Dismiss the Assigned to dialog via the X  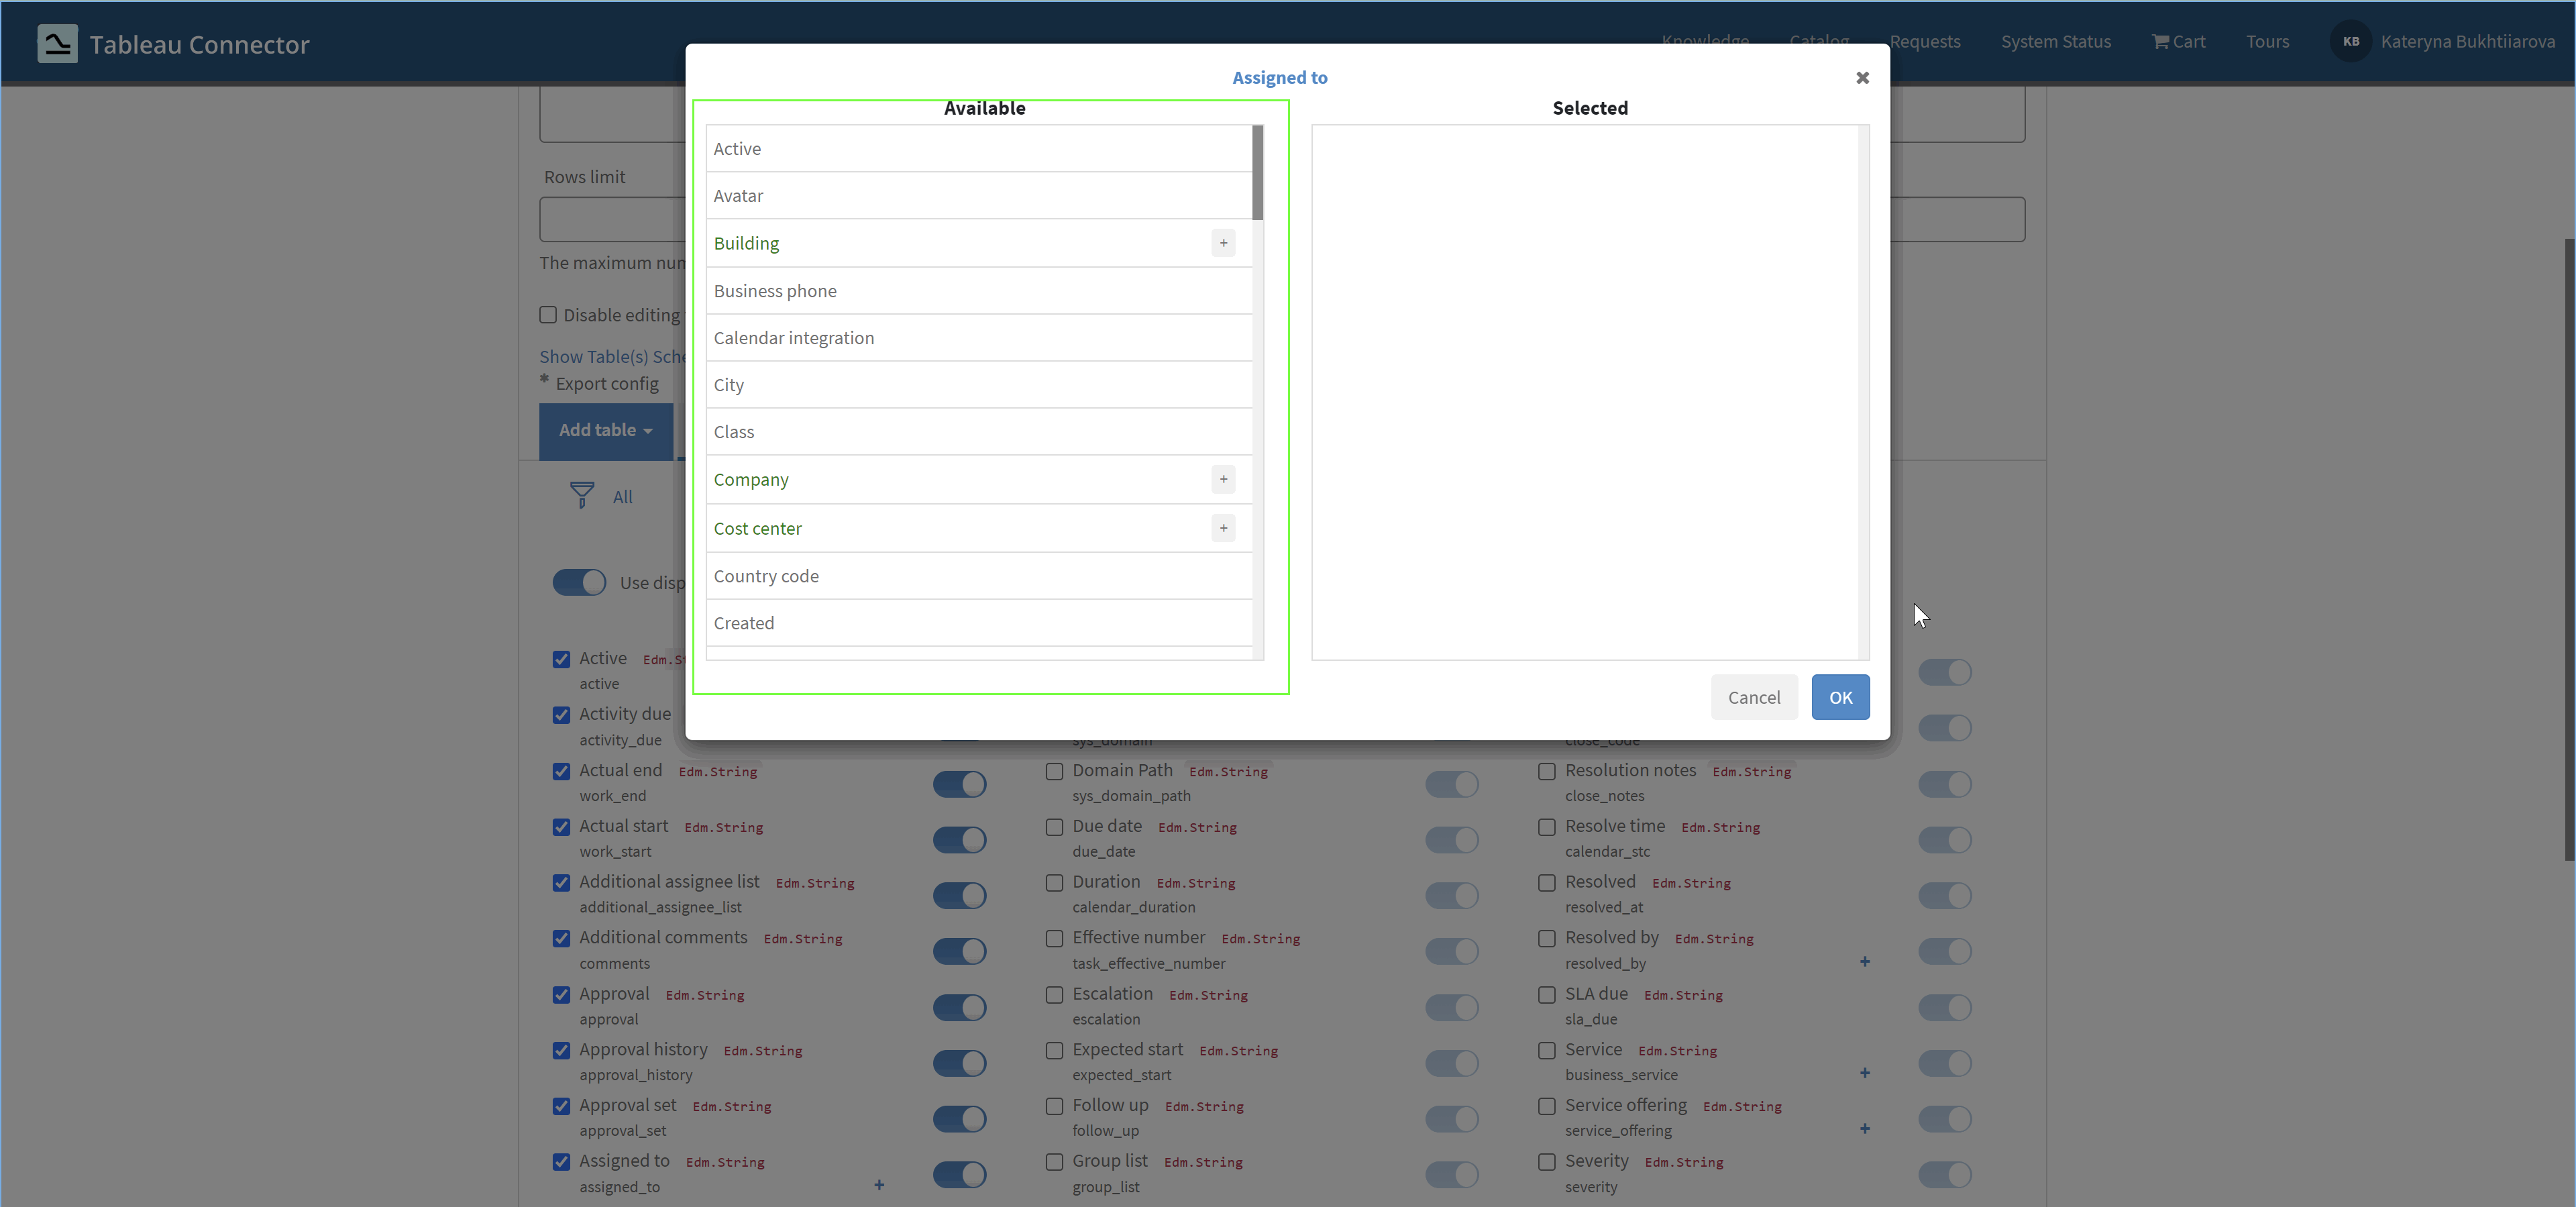[x=1862, y=77]
